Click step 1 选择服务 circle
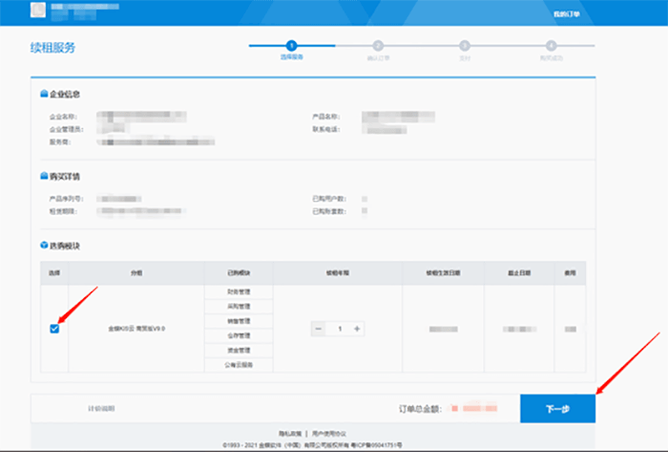668x452 pixels. pos(291,45)
